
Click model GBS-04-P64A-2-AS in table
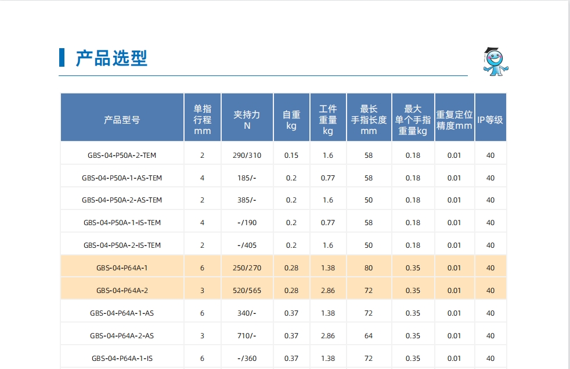click(x=122, y=335)
